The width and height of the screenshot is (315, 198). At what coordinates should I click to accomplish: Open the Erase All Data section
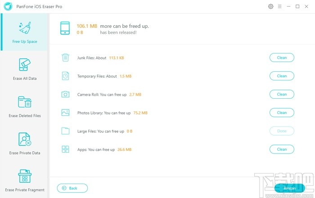tap(25, 69)
